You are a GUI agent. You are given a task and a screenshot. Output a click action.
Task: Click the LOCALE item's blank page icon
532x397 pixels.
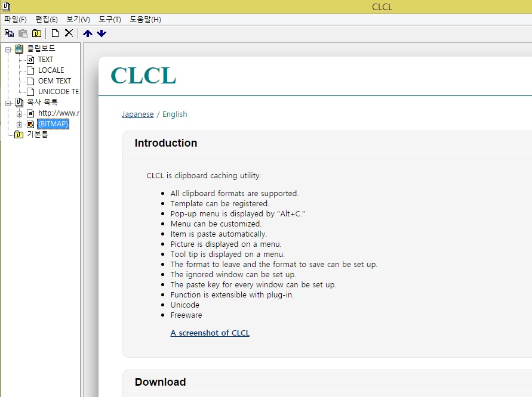point(30,70)
